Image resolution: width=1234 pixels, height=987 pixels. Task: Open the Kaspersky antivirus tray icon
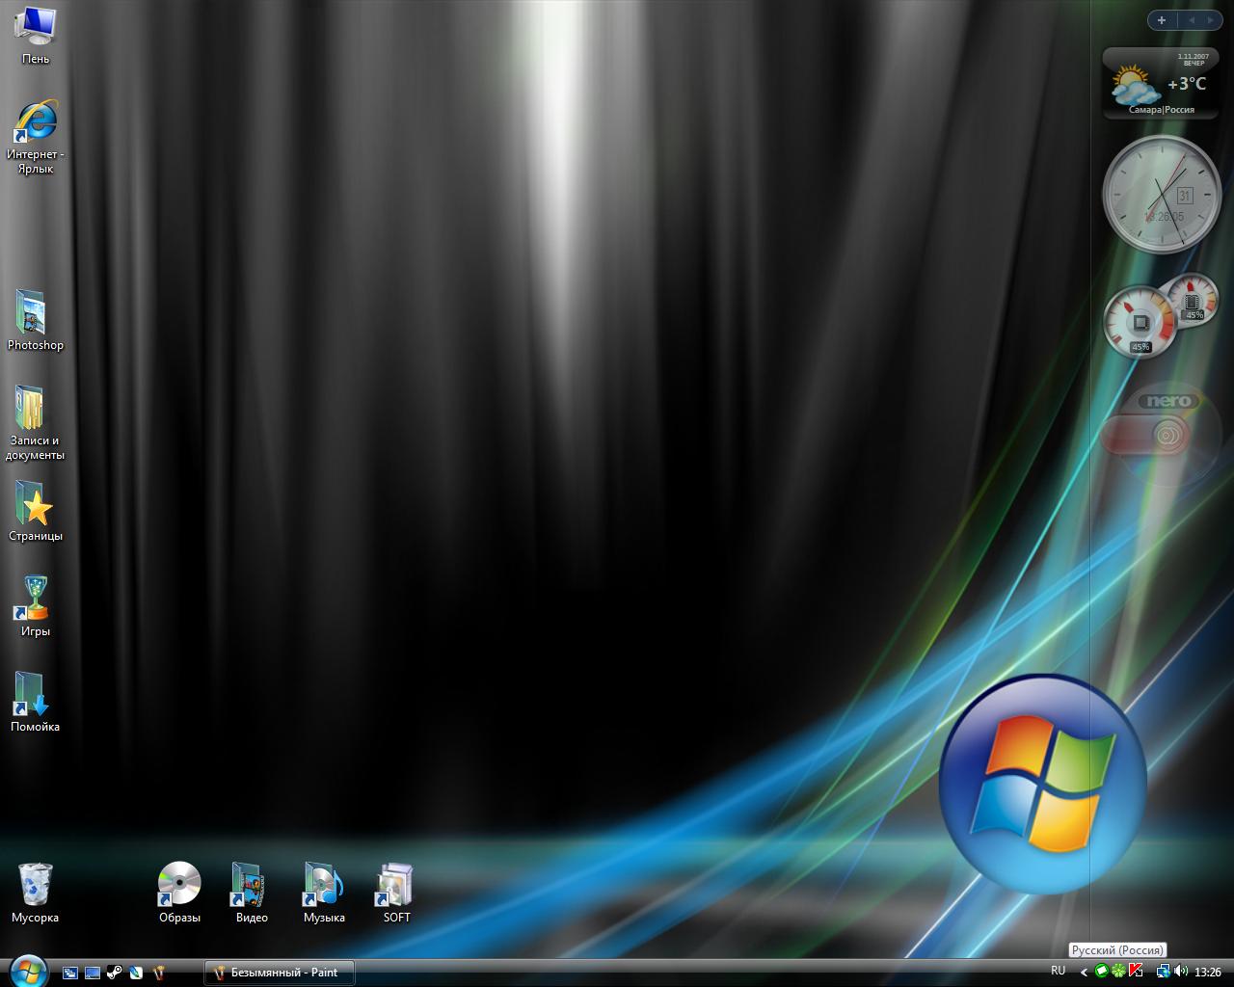pos(1136,972)
